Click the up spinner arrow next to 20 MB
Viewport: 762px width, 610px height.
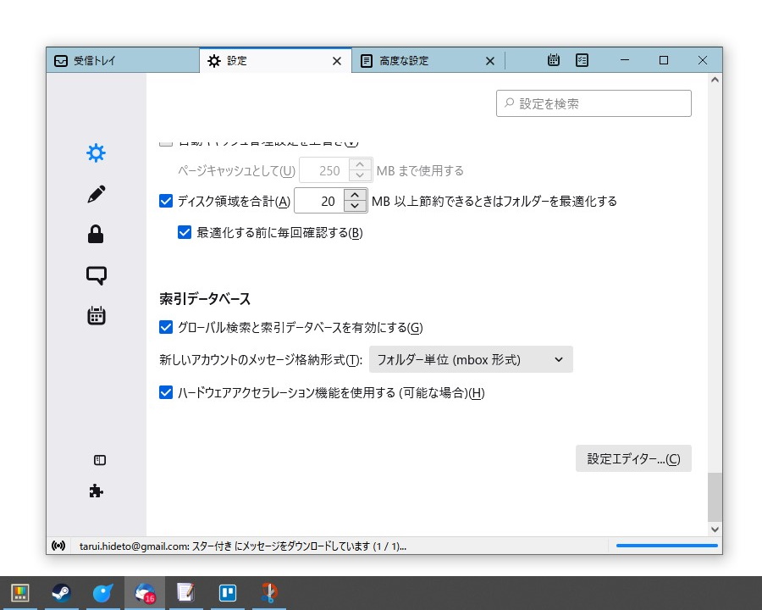pos(355,196)
